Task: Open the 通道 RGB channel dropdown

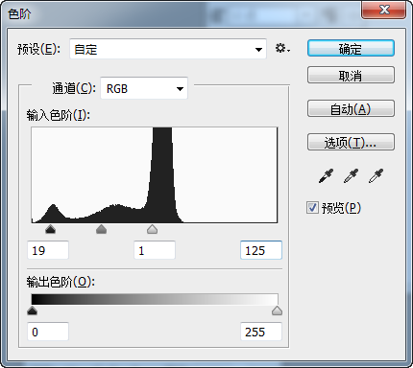Action: coord(144,88)
